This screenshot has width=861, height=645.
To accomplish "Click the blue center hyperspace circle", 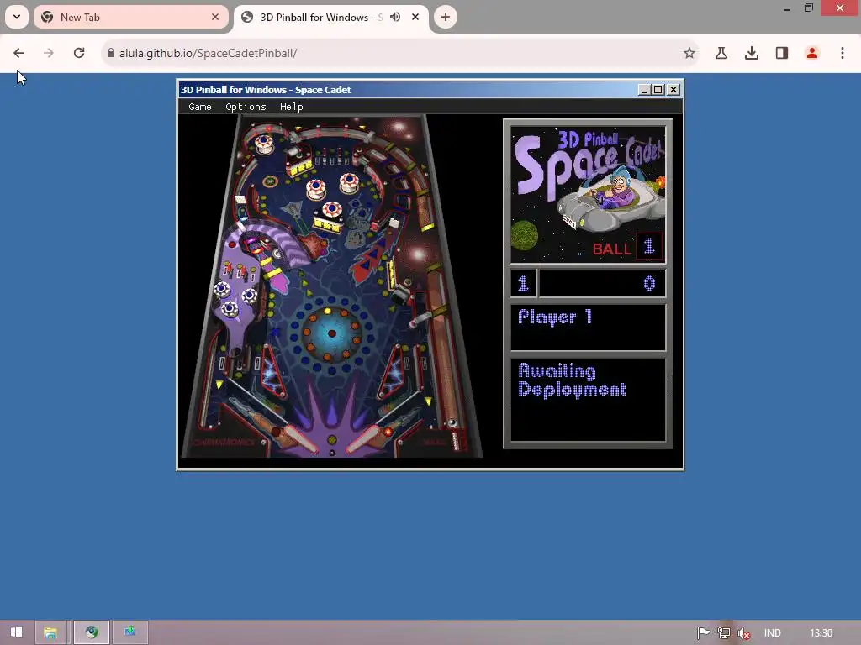I will coord(331,333).
